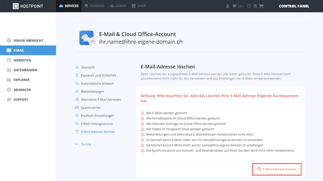The width and height of the screenshot is (323, 181).
Task: Open Spamscanner settings
Action: (90, 107)
